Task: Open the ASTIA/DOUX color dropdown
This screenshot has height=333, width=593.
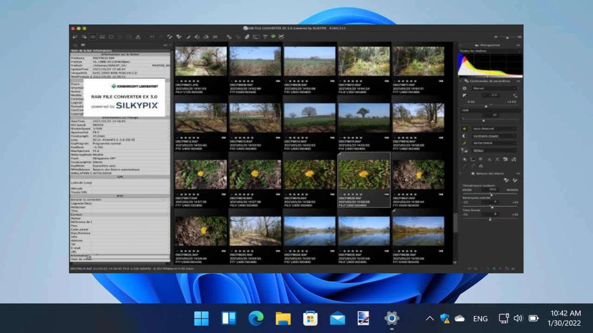Action: [x=494, y=143]
